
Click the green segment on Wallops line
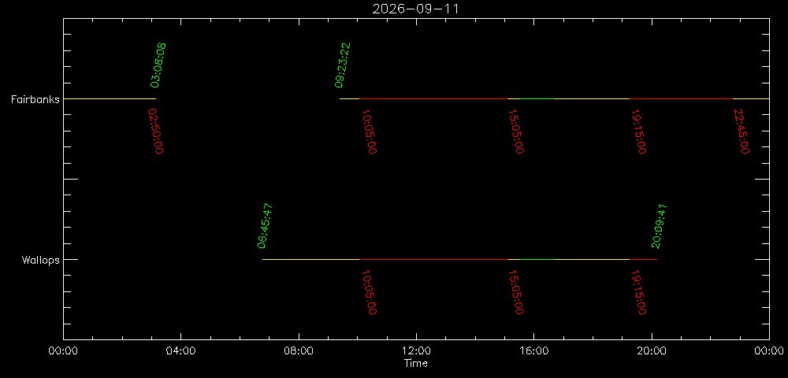pyautogui.click(x=537, y=260)
